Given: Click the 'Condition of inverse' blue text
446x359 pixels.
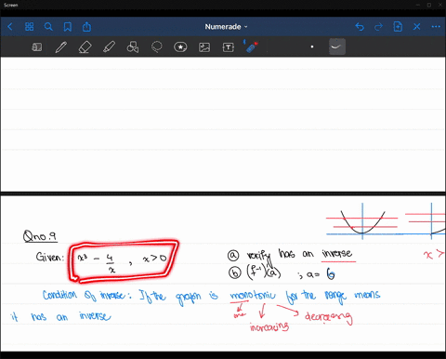Looking at the screenshot, I should point(85,295).
